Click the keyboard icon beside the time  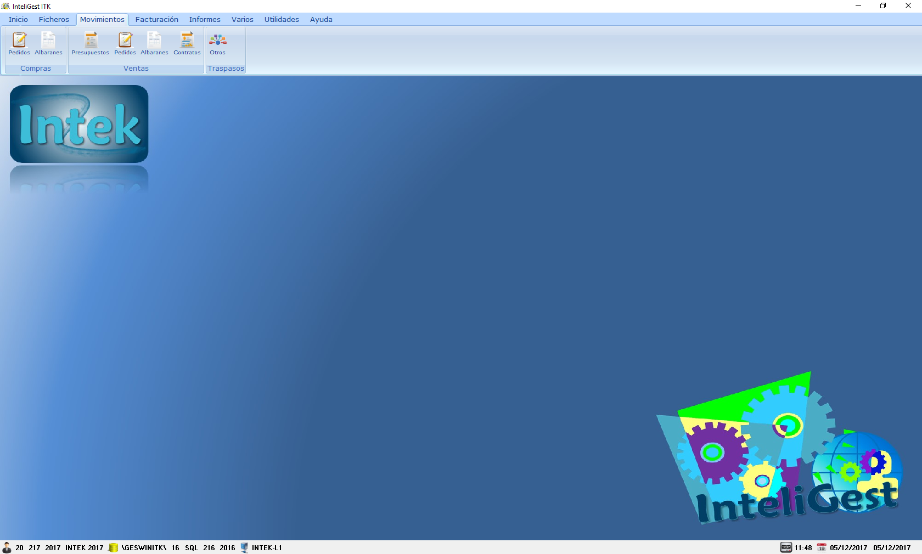coord(786,547)
